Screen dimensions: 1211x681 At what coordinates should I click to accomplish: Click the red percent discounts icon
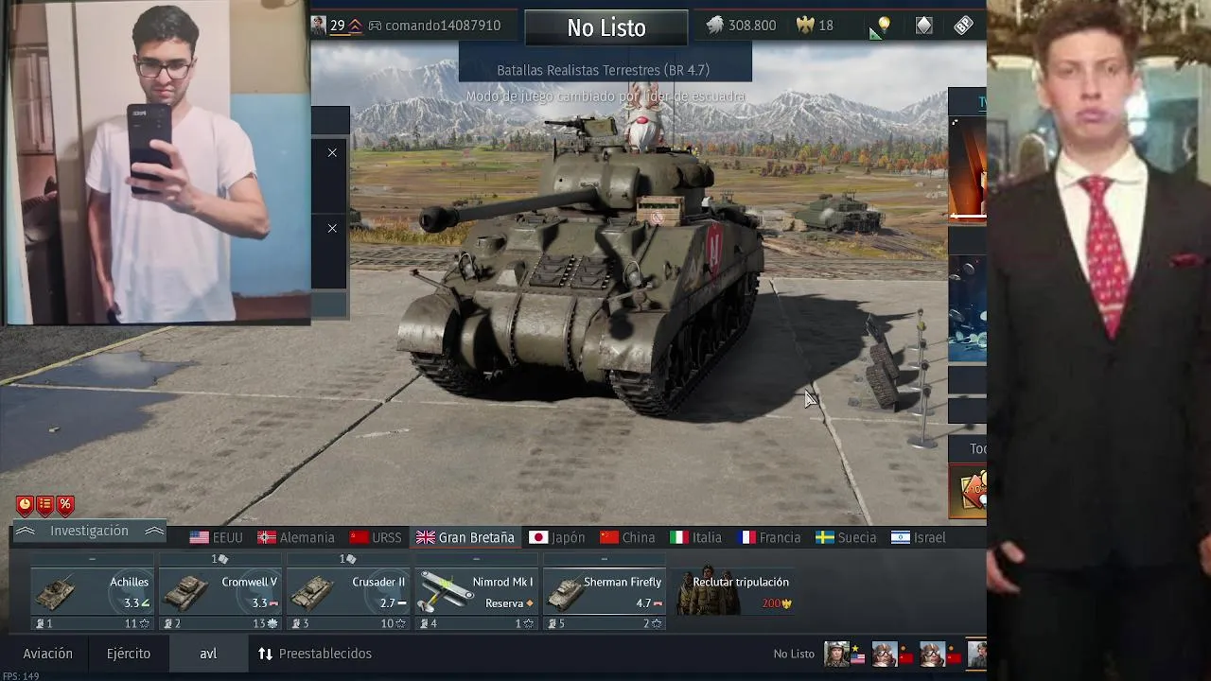point(65,505)
